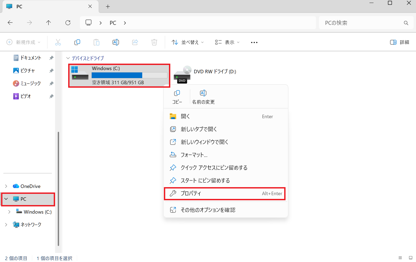This screenshot has width=416, height=262.
Task: Open the ネットワーク item in sidebar
Action: point(31,225)
